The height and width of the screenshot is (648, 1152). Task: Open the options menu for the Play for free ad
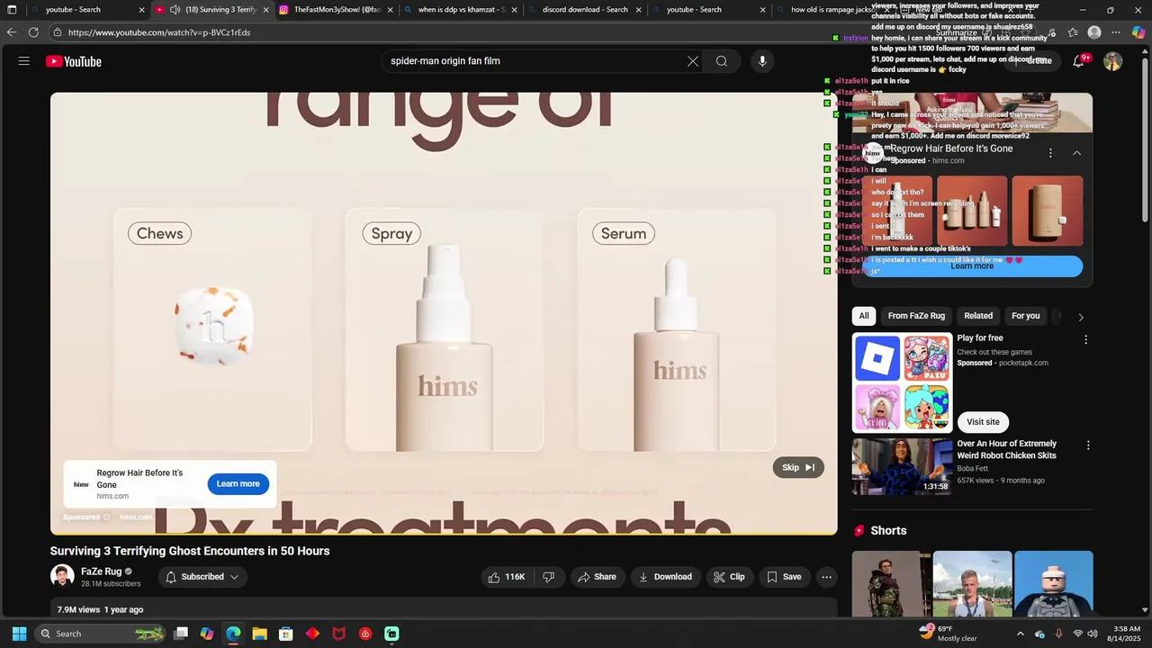[1085, 339]
